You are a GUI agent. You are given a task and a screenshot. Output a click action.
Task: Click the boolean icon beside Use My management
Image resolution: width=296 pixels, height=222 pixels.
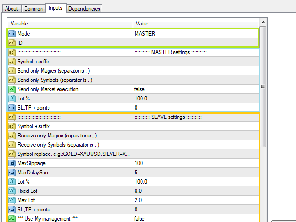(12, 219)
